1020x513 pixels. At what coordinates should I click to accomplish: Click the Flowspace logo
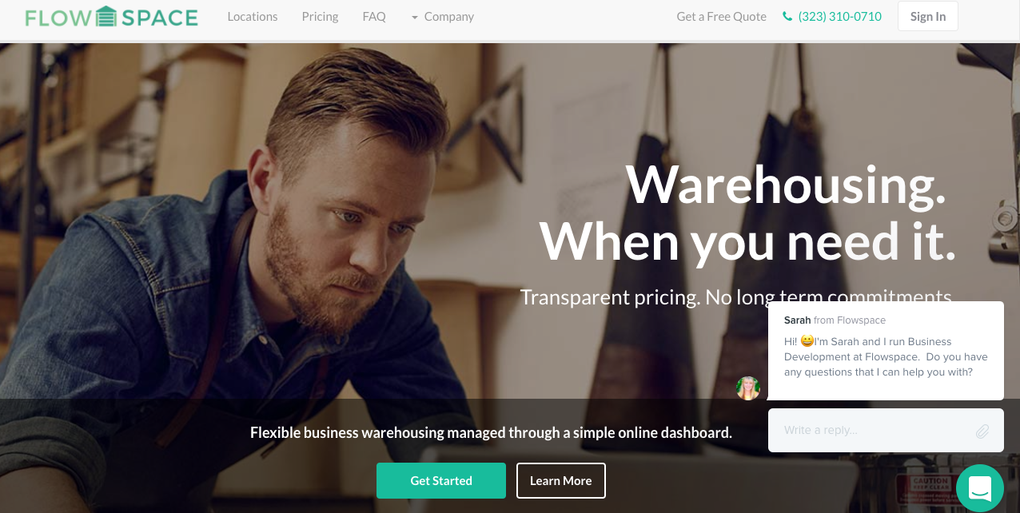pyautogui.click(x=111, y=17)
